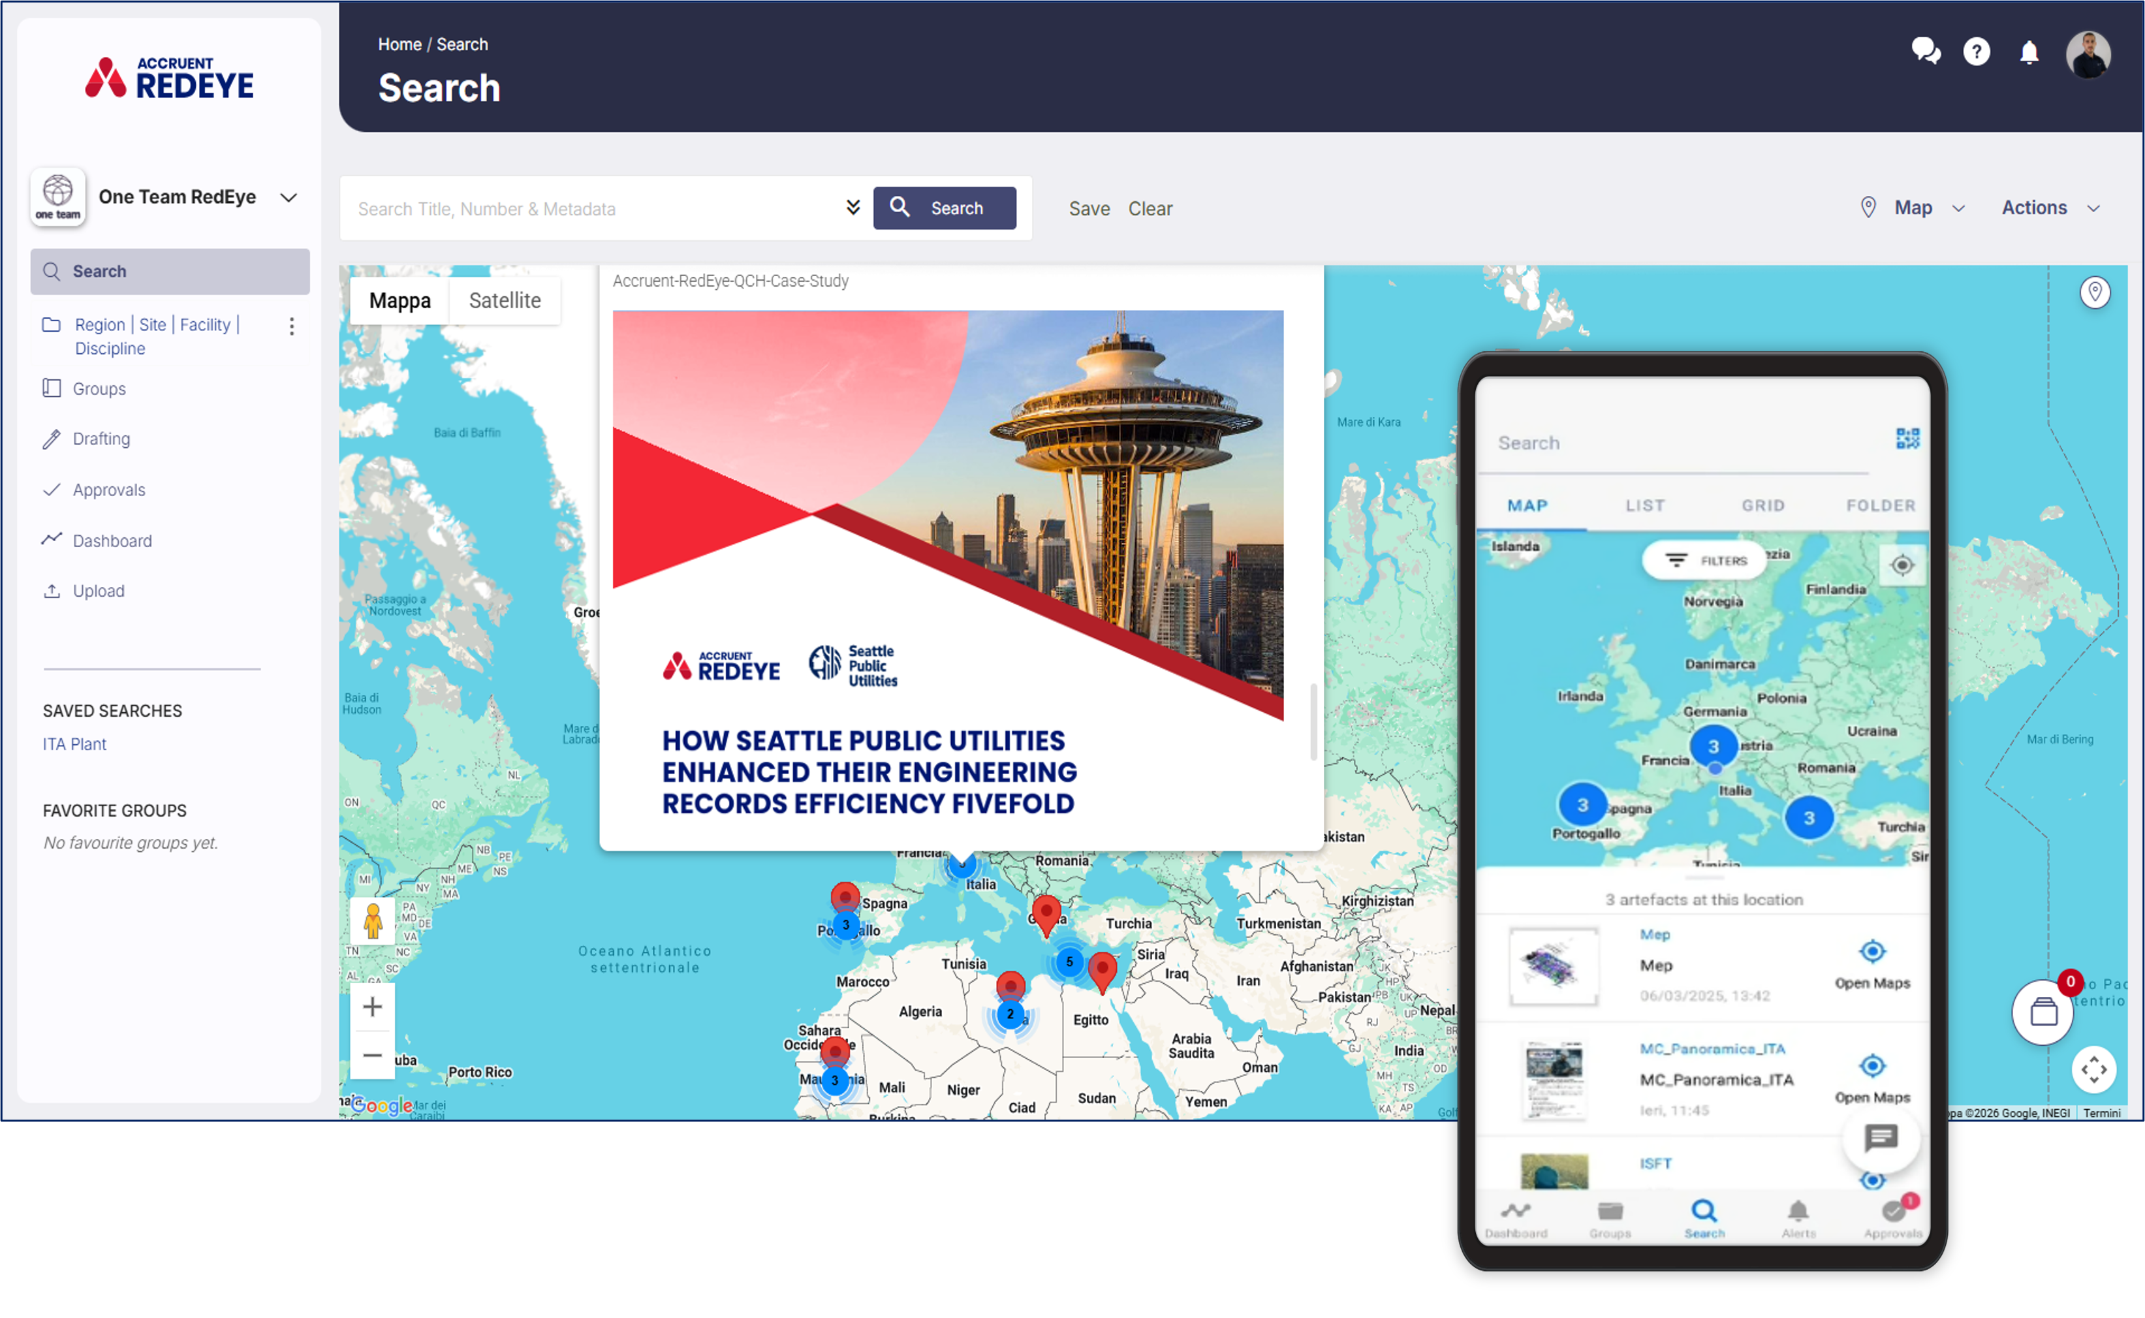Image resolution: width=2145 pixels, height=1318 pixels.
Task: Click Home in the breadcrumb
Action: point(399,44)
